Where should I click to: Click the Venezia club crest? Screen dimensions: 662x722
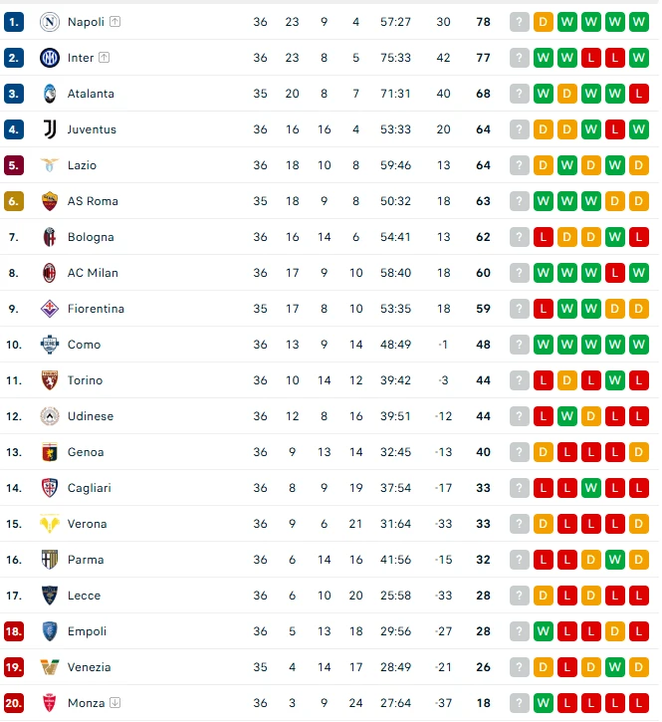(x=50, y=667)
